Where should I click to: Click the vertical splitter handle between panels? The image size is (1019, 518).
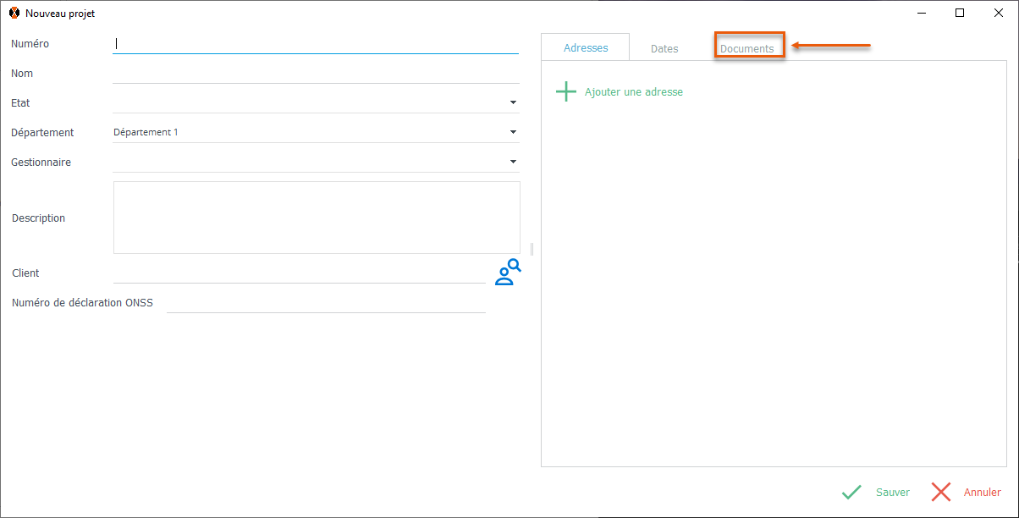pos(532,249)
